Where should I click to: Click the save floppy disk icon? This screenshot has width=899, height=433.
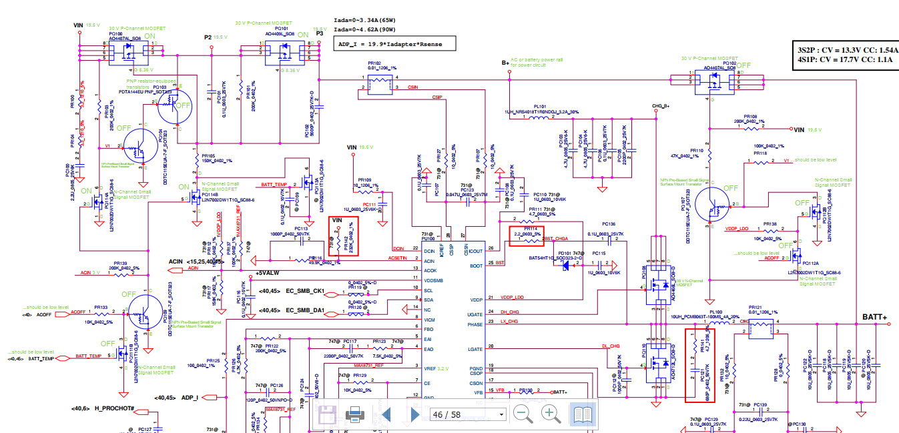click(326, 414)
